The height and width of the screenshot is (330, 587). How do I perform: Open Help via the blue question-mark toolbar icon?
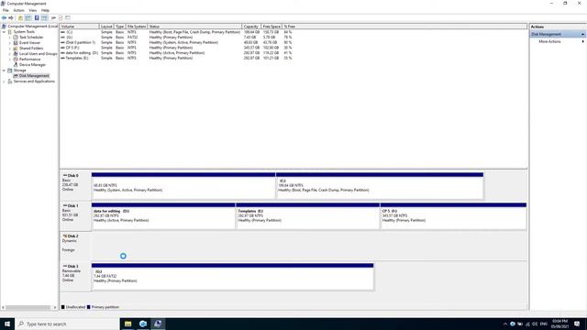(x=37, y=17)
